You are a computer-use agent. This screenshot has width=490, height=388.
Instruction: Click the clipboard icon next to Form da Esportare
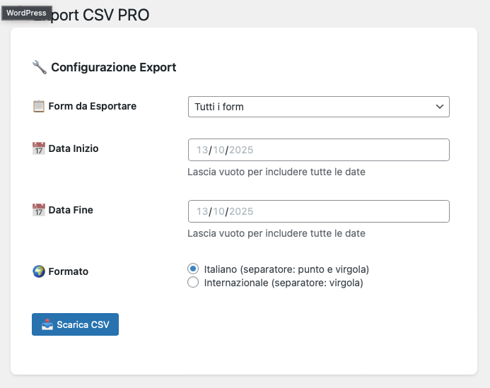39,106
